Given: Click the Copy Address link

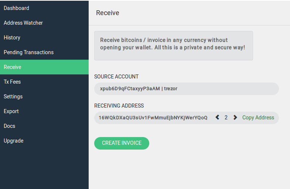Looking at the screenshot, I should (258, 118).
